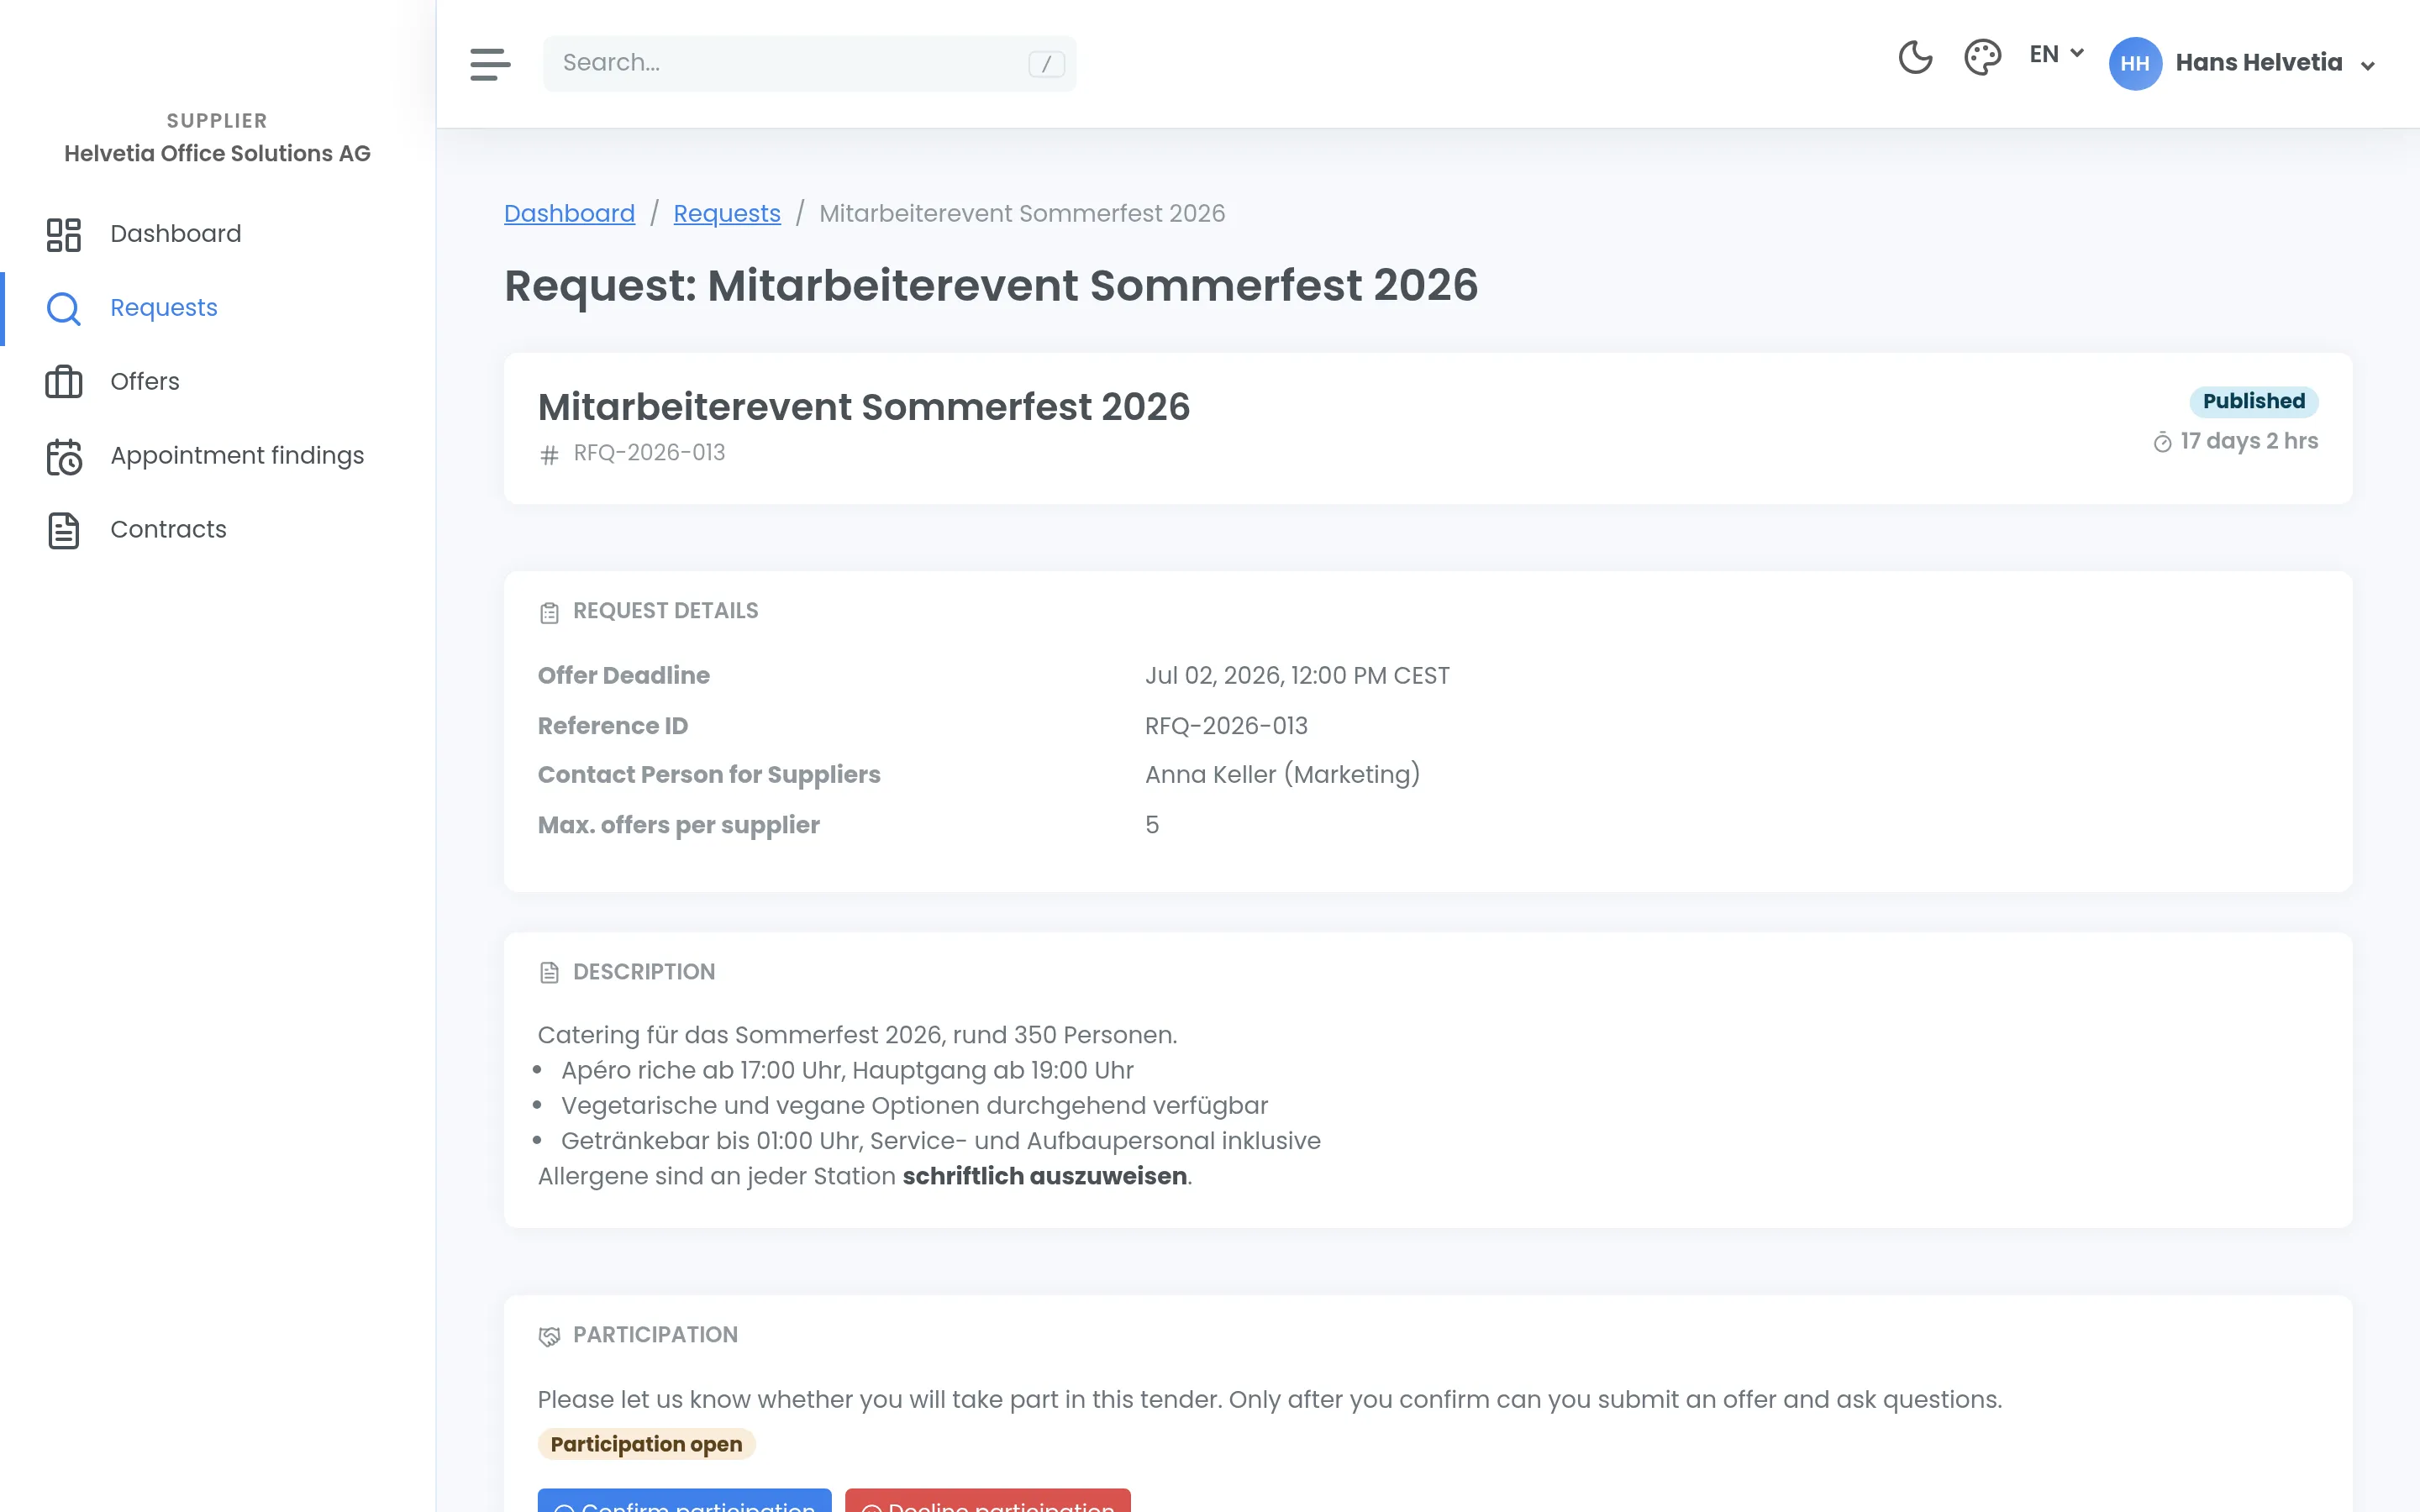
Task: Focus the Search input field
Action: tap(809, 63)
